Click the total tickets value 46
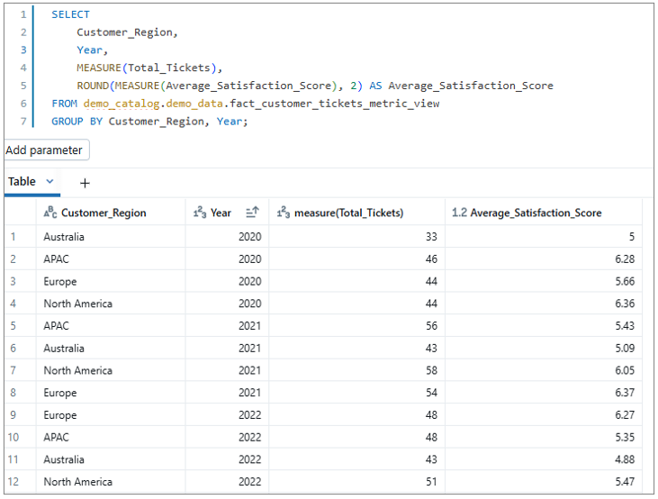This screenshot has height=499, width=658. [431, 259]
